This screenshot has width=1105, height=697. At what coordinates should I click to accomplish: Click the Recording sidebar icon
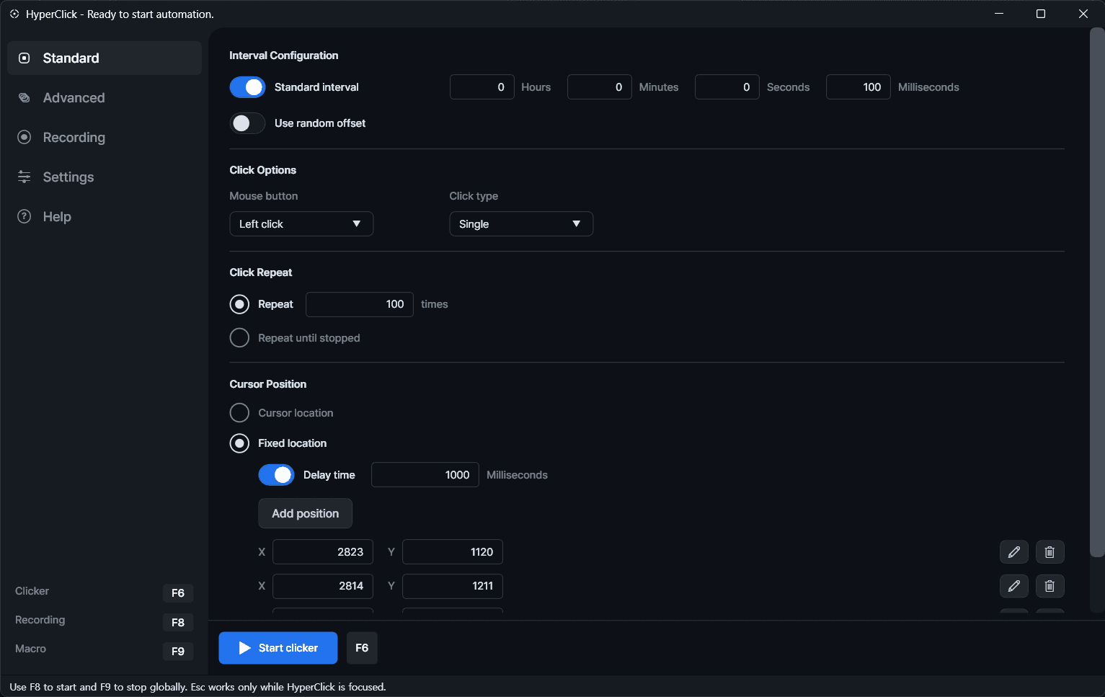pos(24,137)
